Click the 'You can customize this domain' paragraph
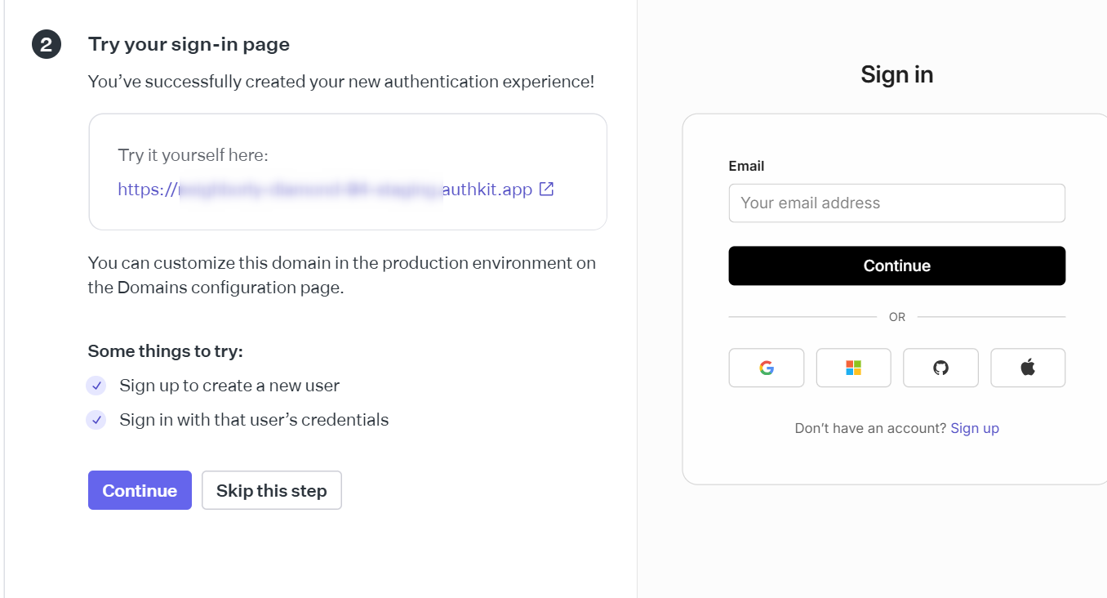The width and height of the screenshot is (1107, 598). [x=342, y=275]
